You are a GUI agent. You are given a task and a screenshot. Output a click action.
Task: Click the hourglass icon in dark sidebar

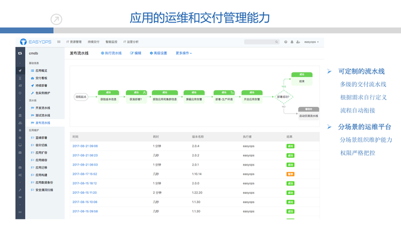tap(20, 78)
